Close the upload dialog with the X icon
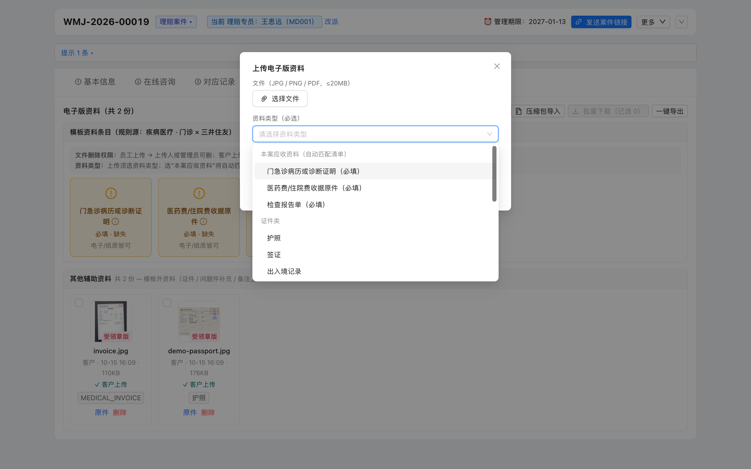 [497, 66]
